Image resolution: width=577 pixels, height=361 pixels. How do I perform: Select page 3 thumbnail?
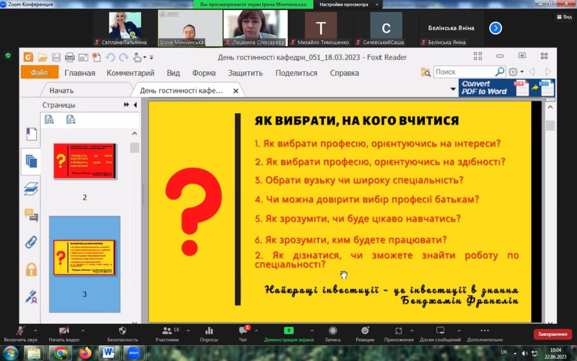click(x=85, y=258)
